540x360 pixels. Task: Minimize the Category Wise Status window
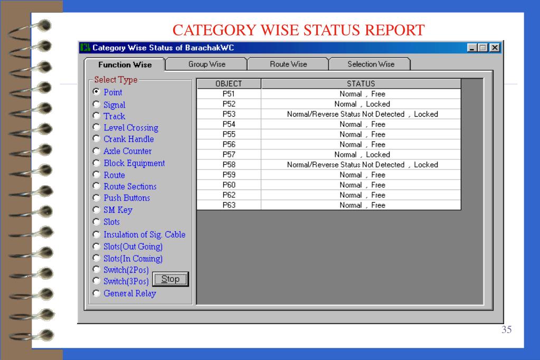click(472, 48)
